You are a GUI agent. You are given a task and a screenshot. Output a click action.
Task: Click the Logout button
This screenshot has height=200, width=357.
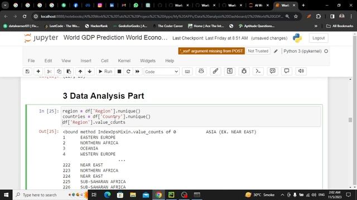(319, 38)
